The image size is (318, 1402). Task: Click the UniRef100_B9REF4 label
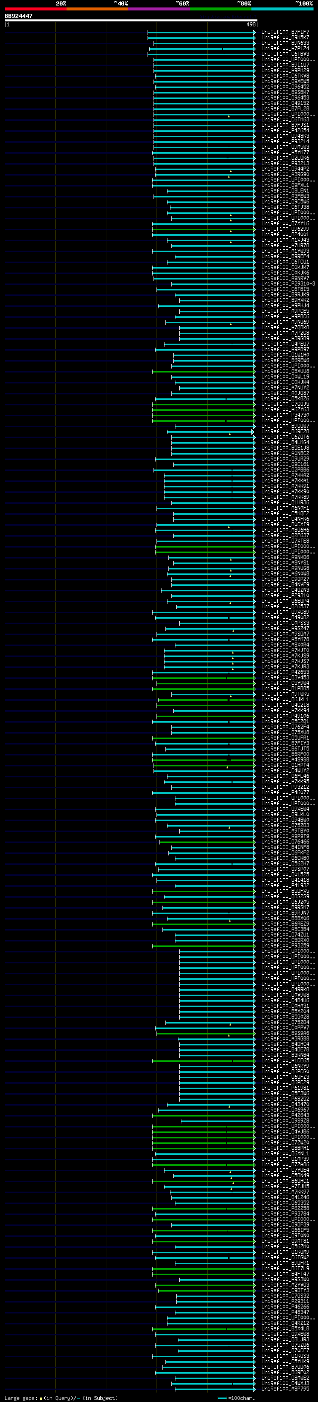285,256
